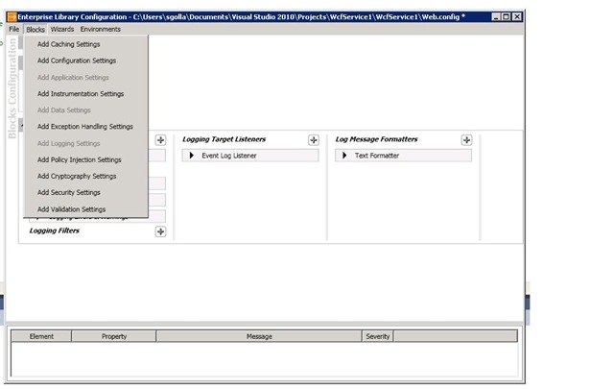Maximize the Enterprise Library Configuration window
This screenshot has height=389, width=614.
pos(506,16)
